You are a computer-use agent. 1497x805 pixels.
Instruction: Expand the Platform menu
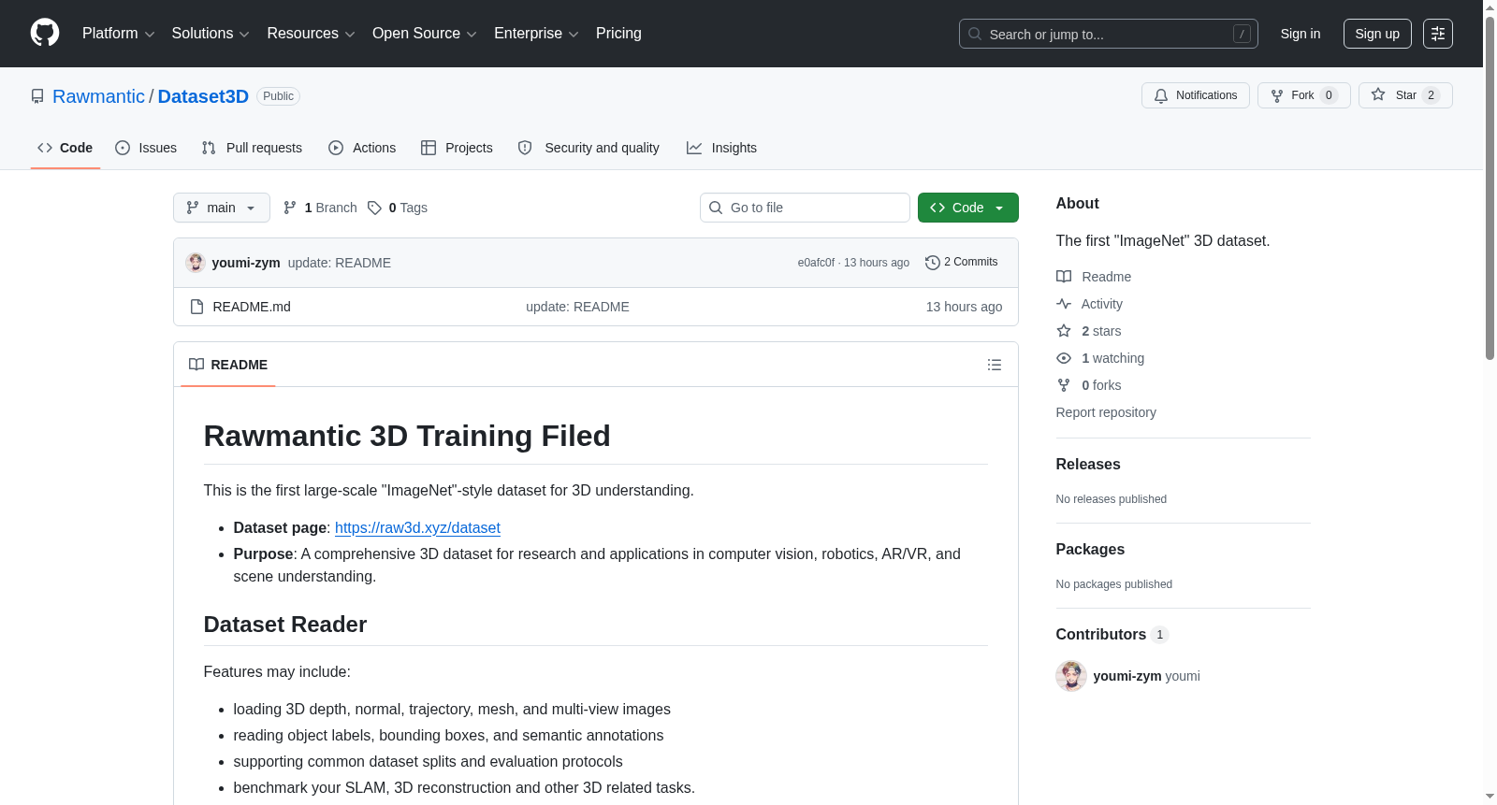pos(119,34)
